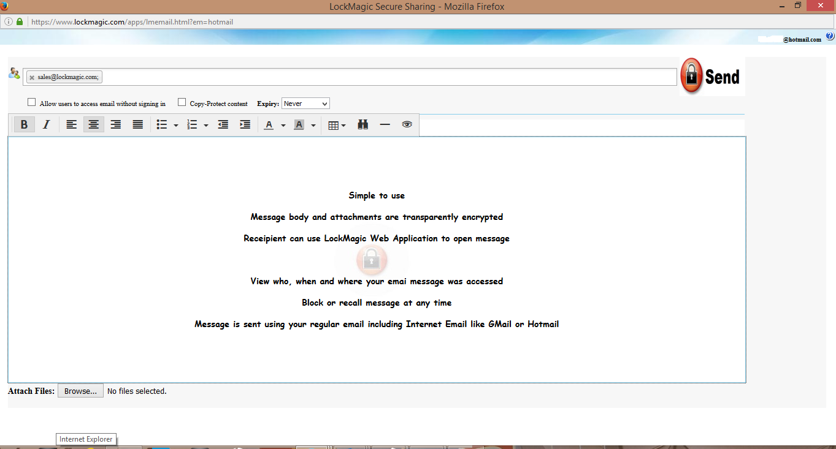Insert an unordered bullet list
836x449 pixels.
pos(161,124)
